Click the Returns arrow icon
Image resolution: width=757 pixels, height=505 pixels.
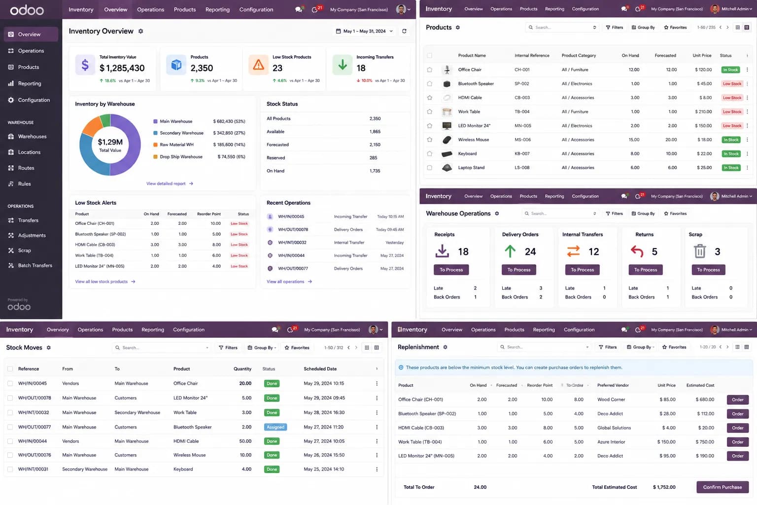point(637,252)
